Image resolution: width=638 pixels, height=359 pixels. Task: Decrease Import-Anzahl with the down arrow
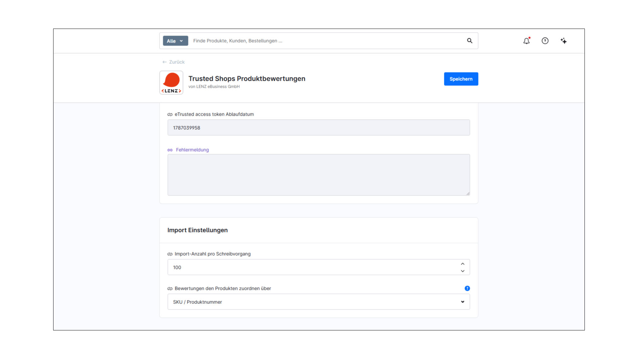tap(463, 271)
